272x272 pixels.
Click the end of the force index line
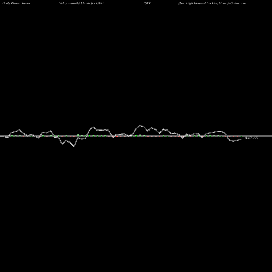pyautogui.click(x=241, y=139)
